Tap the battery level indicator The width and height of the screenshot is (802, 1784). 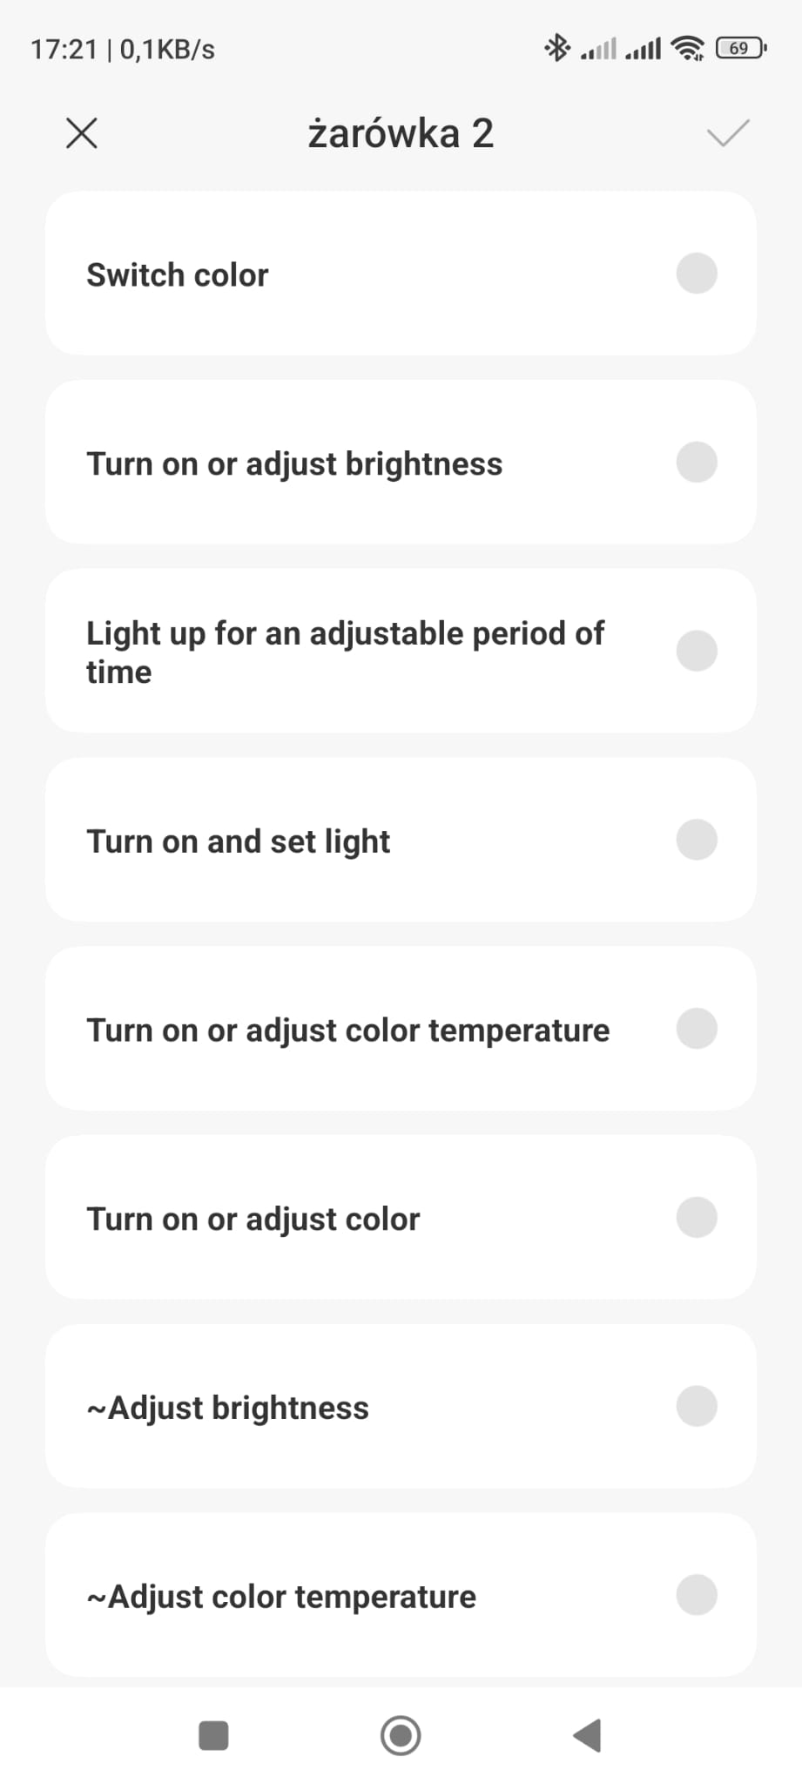[x=740, y=48]
